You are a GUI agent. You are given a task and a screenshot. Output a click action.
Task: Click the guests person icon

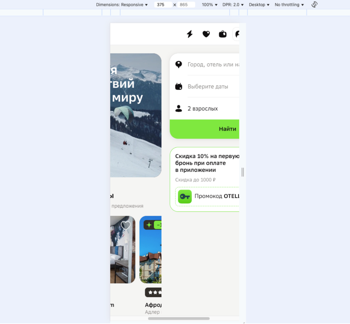pyautogui.click(x=178, y=108)
